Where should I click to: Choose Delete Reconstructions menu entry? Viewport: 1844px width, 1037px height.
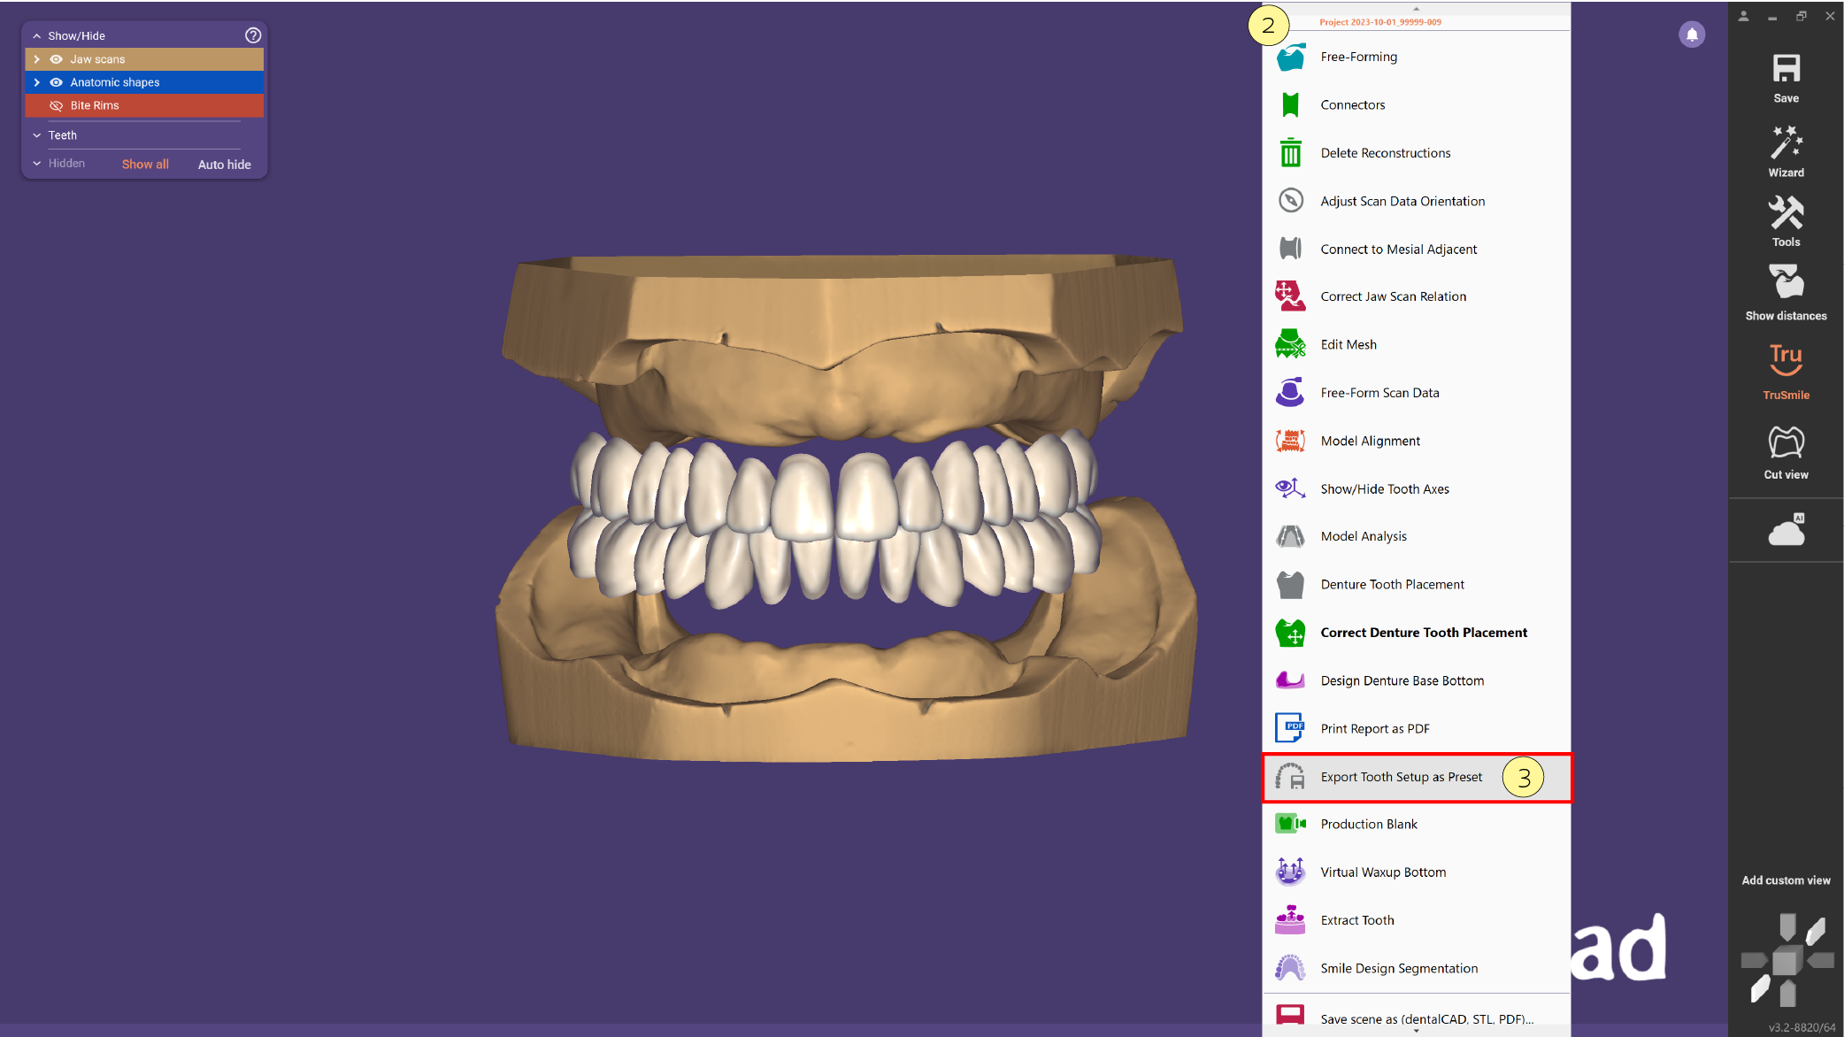tap(1416, 152)
